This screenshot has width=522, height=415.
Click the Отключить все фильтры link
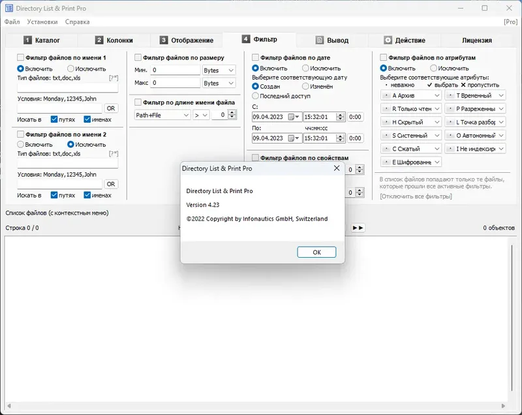(416, 195)
